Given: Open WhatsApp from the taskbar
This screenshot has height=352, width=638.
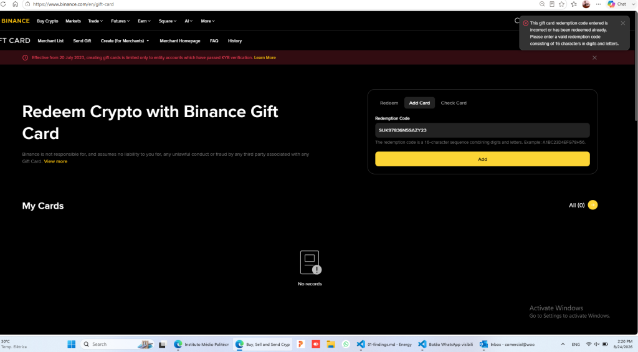Looking at the screenshot, I should tap(346, 345).
